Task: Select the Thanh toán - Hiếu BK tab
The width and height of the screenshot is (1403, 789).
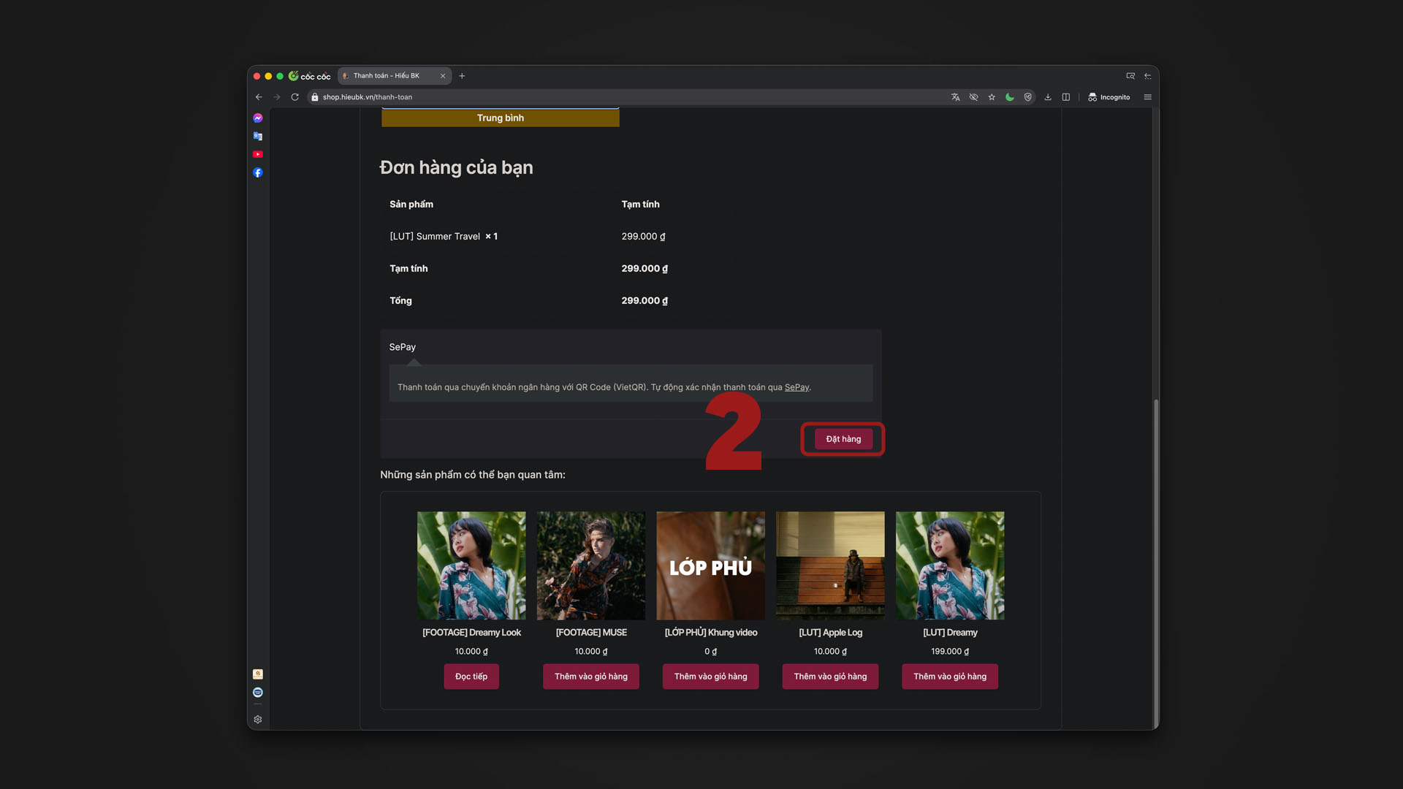Action: coord(387,76)
